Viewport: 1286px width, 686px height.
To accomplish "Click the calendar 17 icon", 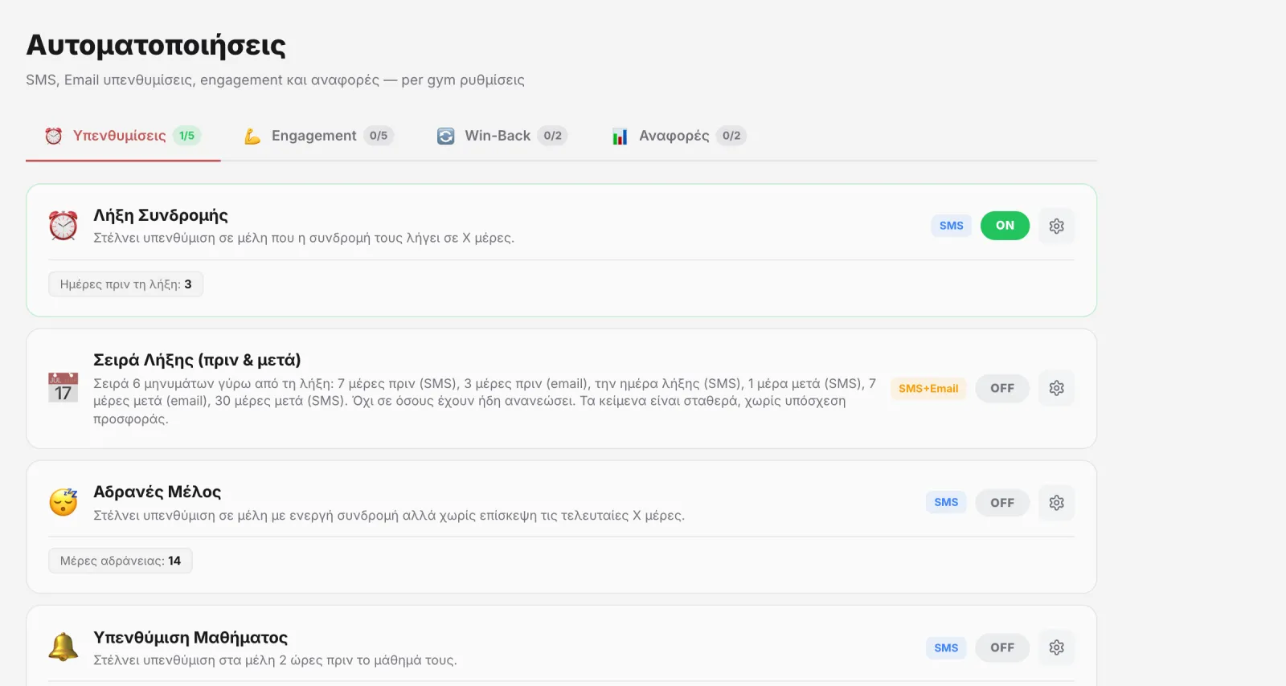I will point(63,388).
